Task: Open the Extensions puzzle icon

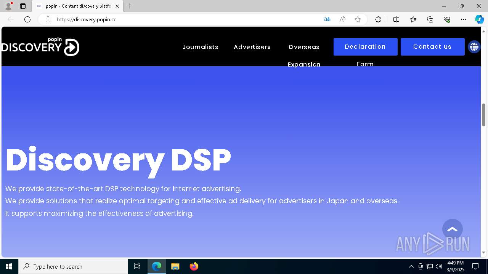Action: pyautogui.click(x=378, y=19)
